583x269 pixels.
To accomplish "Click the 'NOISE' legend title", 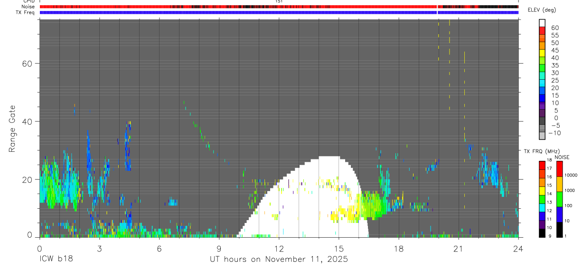I will [562, 157].
